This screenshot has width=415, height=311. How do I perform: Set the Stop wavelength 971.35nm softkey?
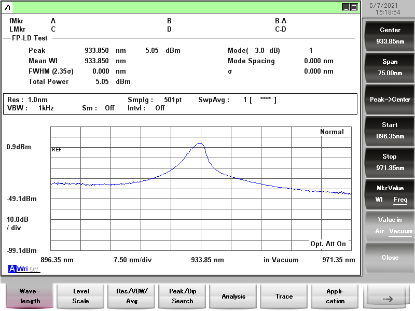pos(390,162)
